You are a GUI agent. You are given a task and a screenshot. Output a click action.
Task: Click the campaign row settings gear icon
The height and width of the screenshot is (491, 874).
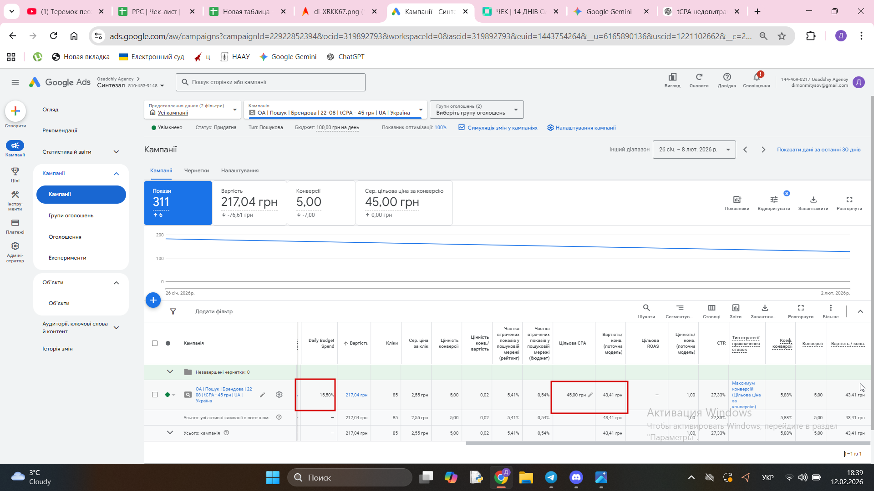click(279, 395)
